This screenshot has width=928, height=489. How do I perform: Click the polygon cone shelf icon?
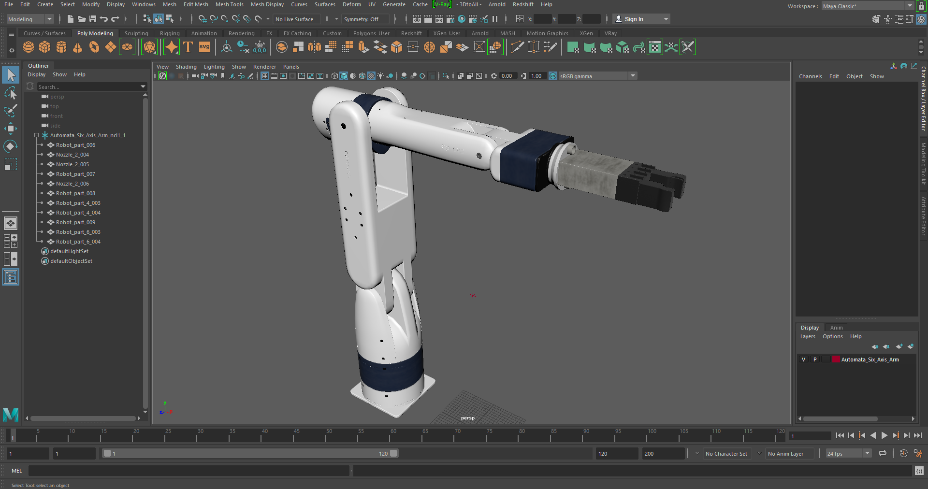click(x=77, y=47)
